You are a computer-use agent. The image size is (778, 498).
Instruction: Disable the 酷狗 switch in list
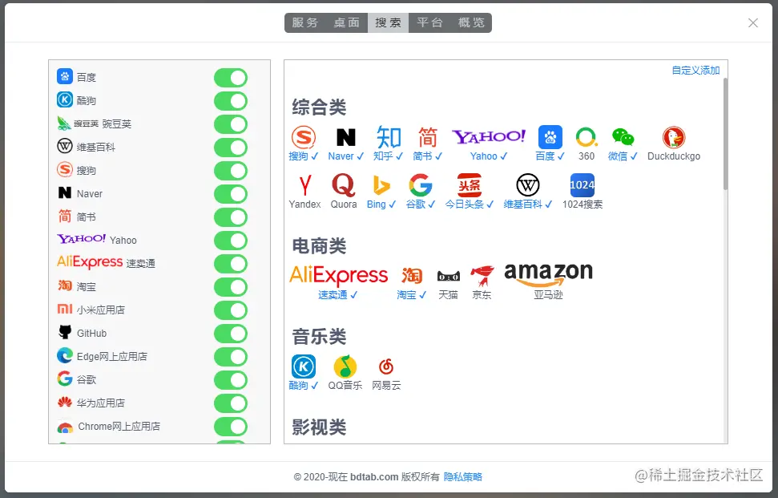[x=231, y=101]
